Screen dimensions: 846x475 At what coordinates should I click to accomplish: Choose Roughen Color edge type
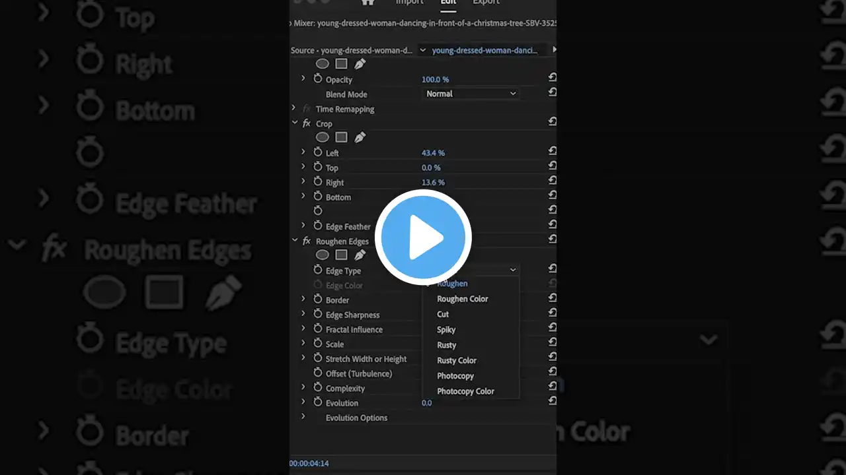(463, 299)
